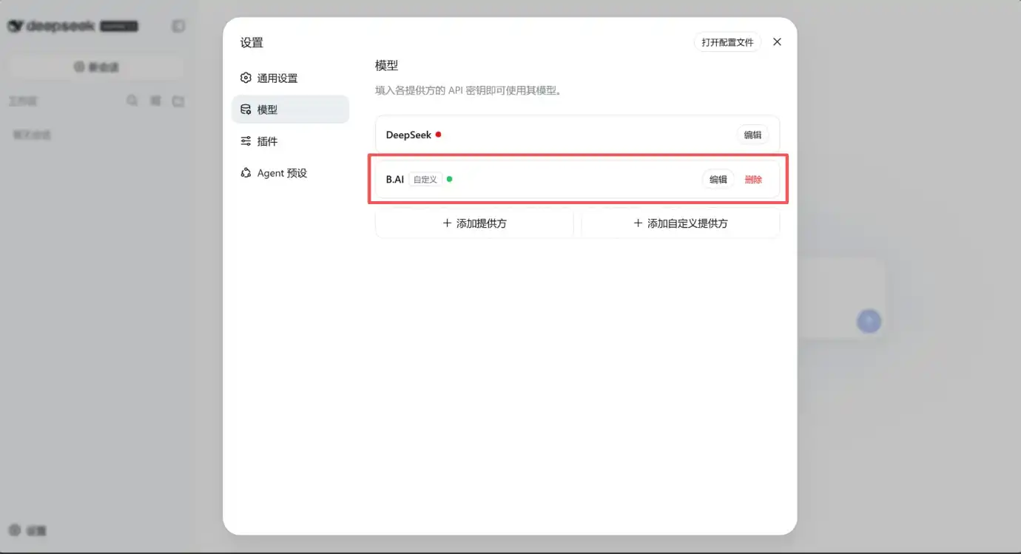This screenshot has height=554, width=1021.
Task: Click the API 密钥 description line
Action: (468, 91)
